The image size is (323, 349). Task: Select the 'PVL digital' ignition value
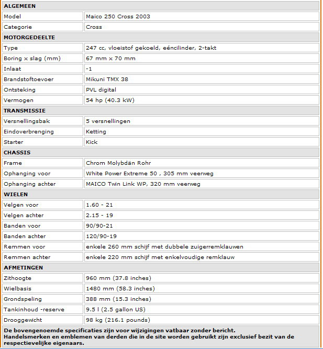(101, 89)
